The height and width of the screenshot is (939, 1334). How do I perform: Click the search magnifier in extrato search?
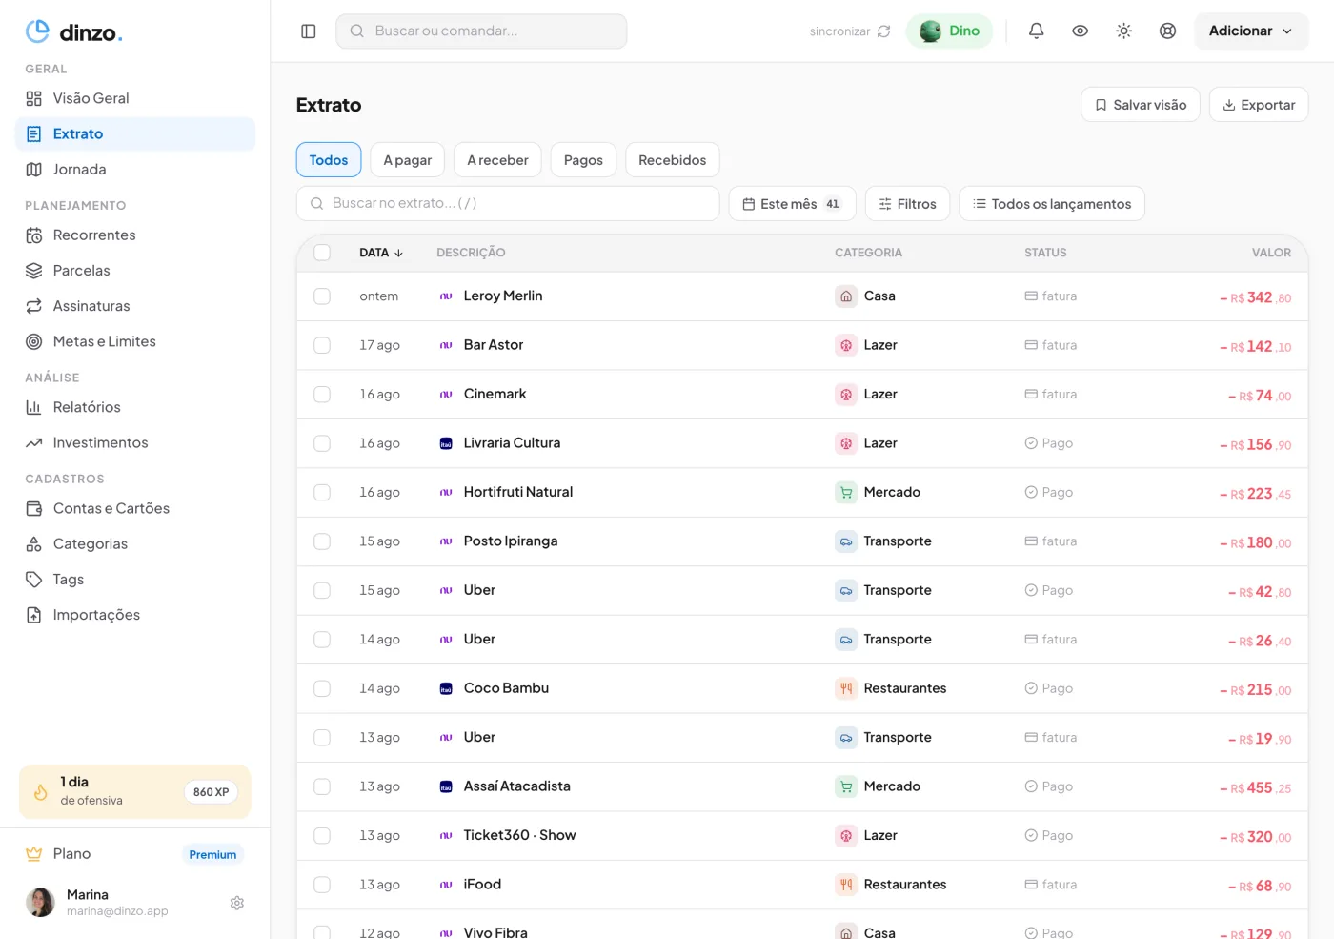click(x=317, y=204)
